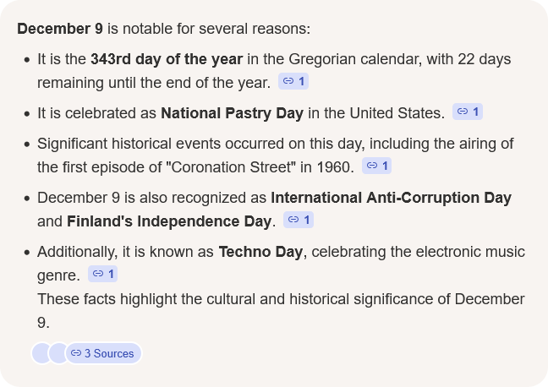Click 'International Anti-Corruption Day' bold text
The height and width of the screenshot is (387, 548).
click(391, 199)
